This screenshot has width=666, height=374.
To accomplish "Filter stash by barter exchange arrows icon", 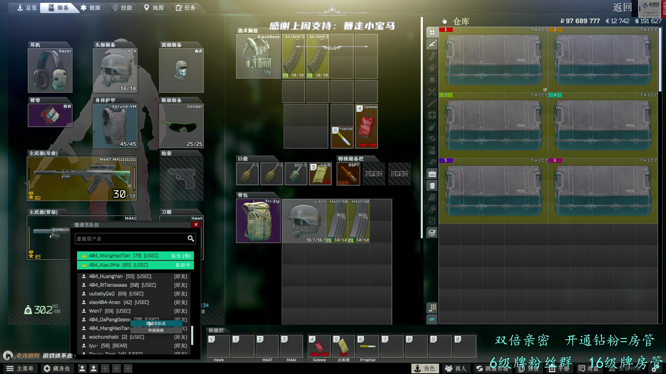I will point(432,139).
